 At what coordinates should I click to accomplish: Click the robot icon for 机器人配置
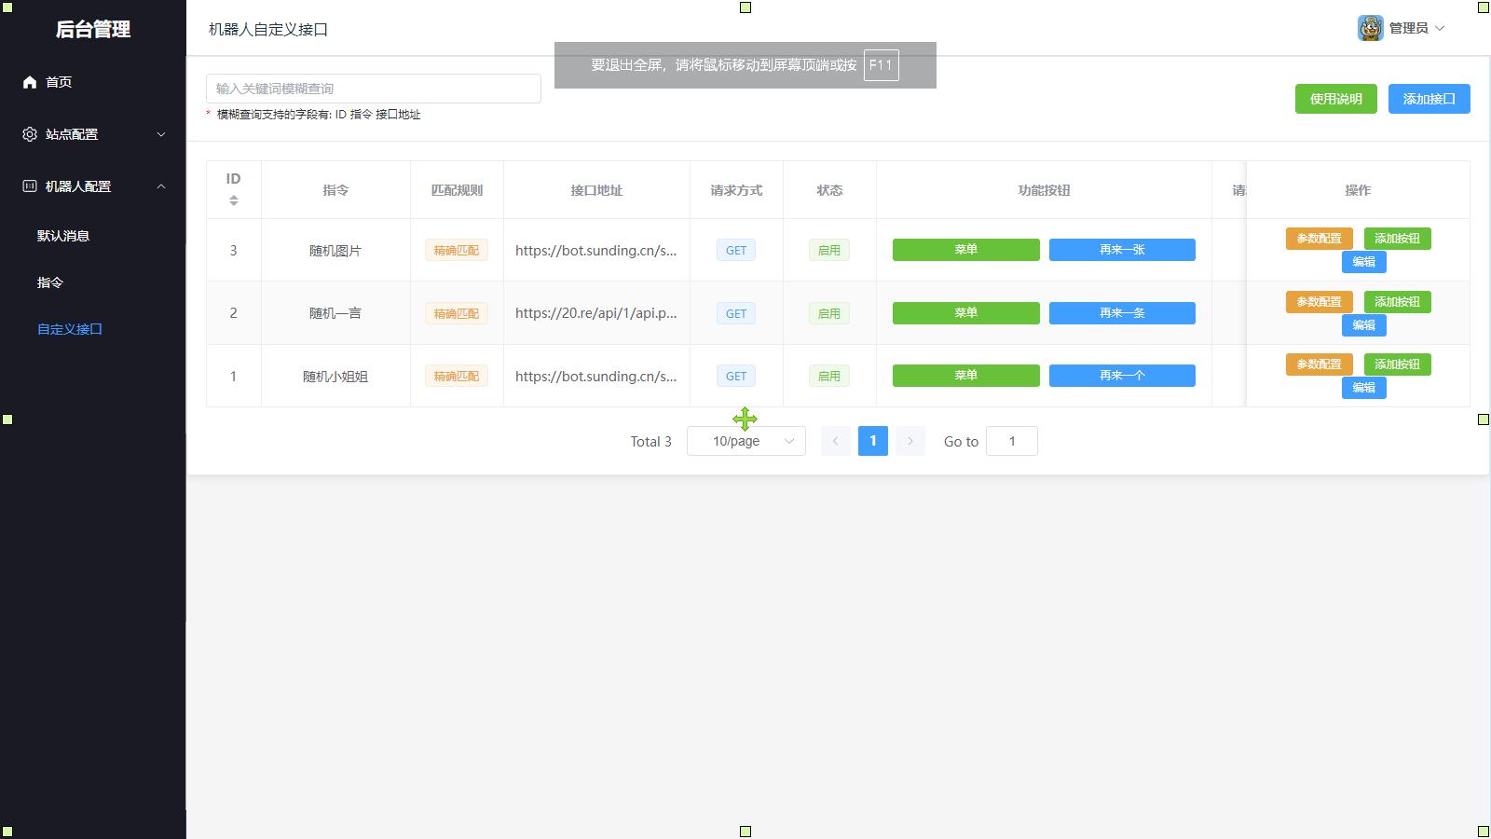pyautogui.click(x=30, y=186)
